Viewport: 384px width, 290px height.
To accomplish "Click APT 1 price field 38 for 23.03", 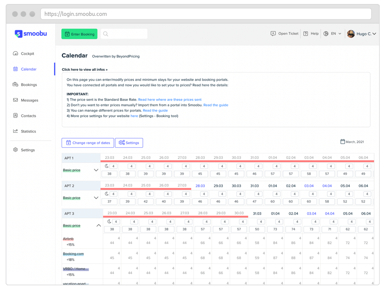I will [109, 174].
